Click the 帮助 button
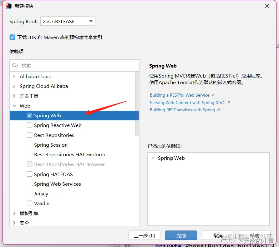Image resolution: width=279 pixels, height=247 pixels. [x=254, y=235]
